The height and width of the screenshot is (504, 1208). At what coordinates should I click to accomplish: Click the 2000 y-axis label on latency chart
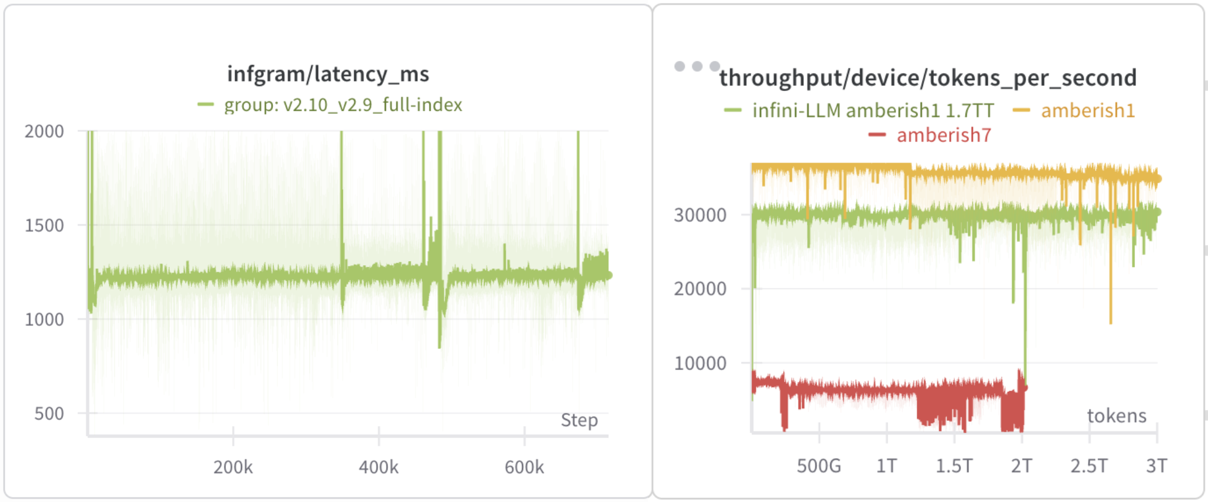(x=44, y=131)
